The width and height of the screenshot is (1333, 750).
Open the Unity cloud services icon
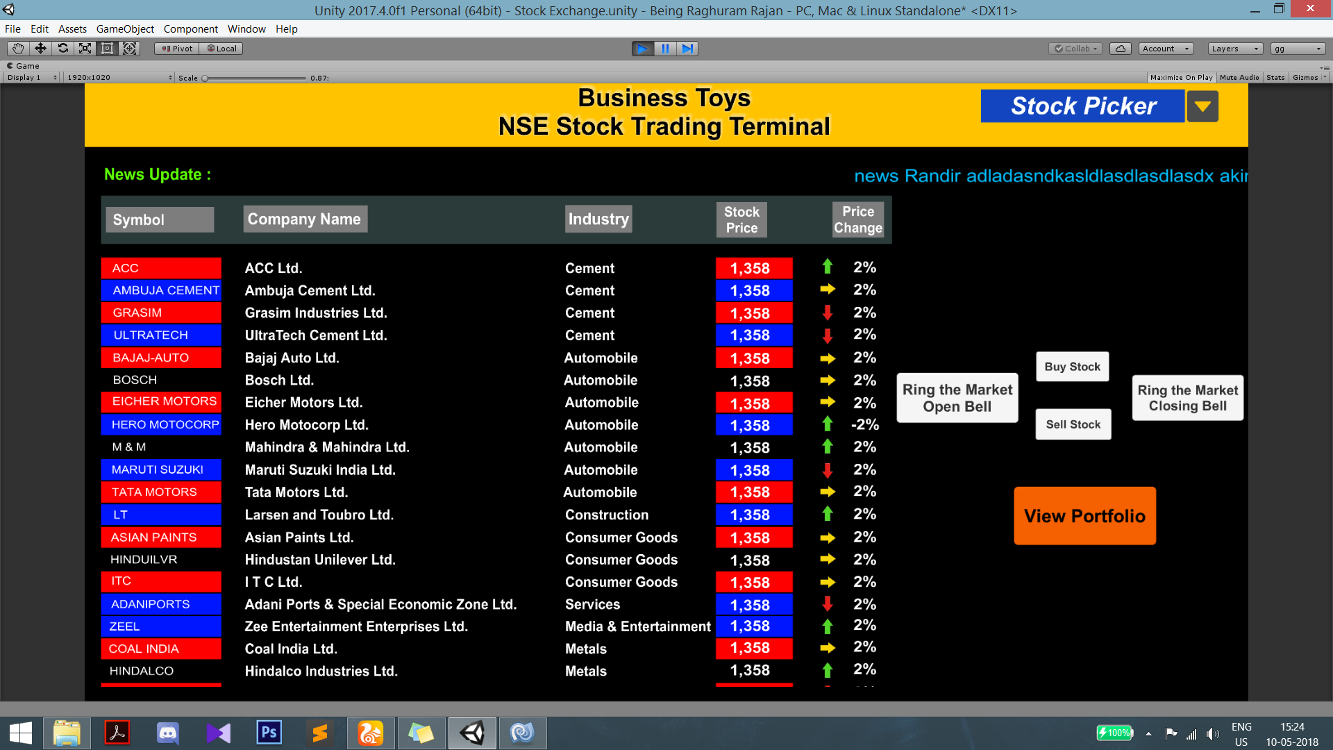click(1120, 49)
